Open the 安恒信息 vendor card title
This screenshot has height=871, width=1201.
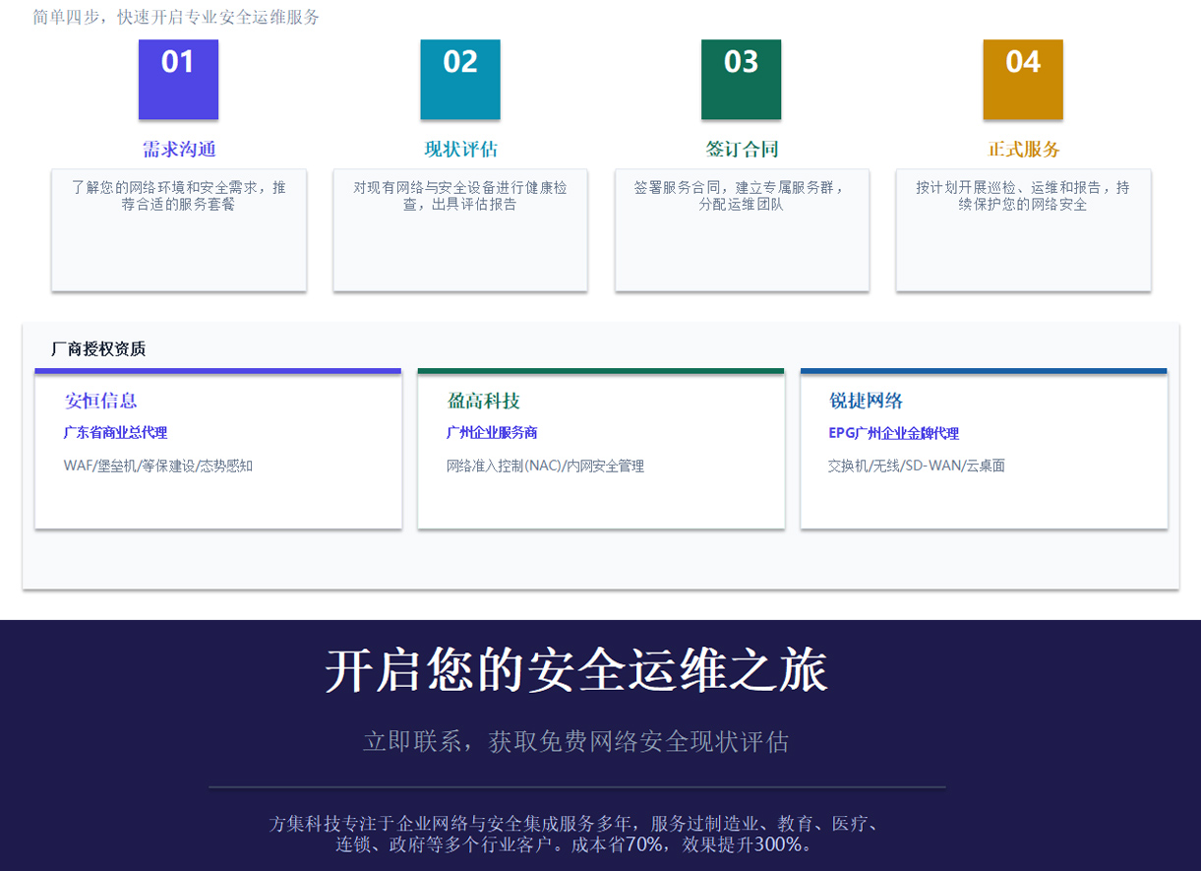pos(100,401)
